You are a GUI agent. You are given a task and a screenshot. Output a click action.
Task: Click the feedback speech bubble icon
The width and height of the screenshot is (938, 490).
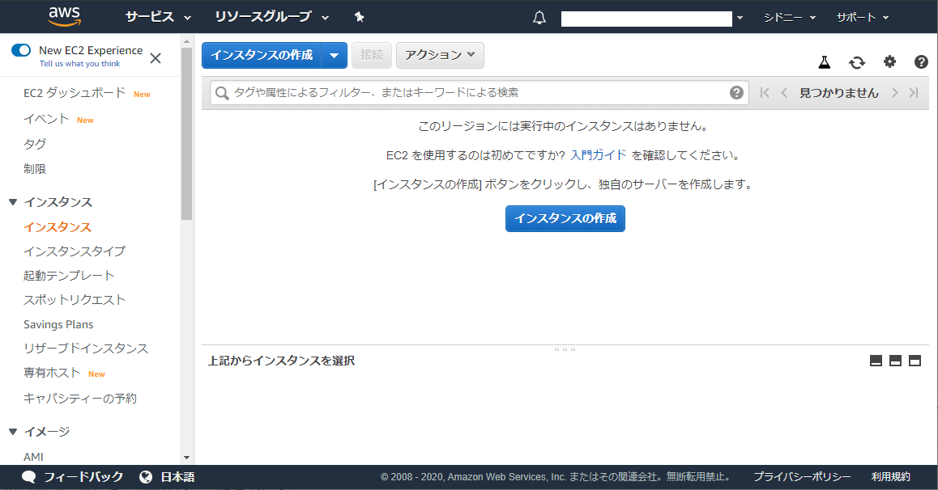click(28, 477)
